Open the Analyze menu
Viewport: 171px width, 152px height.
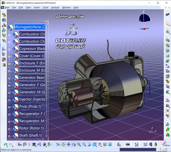tap(55, 7)
